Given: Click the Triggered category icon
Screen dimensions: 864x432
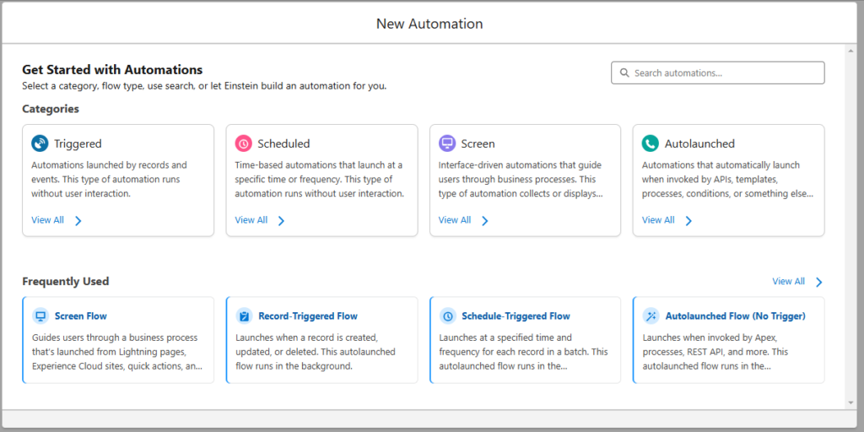Looking at the screenshot, I should click(x=40, y=143).
